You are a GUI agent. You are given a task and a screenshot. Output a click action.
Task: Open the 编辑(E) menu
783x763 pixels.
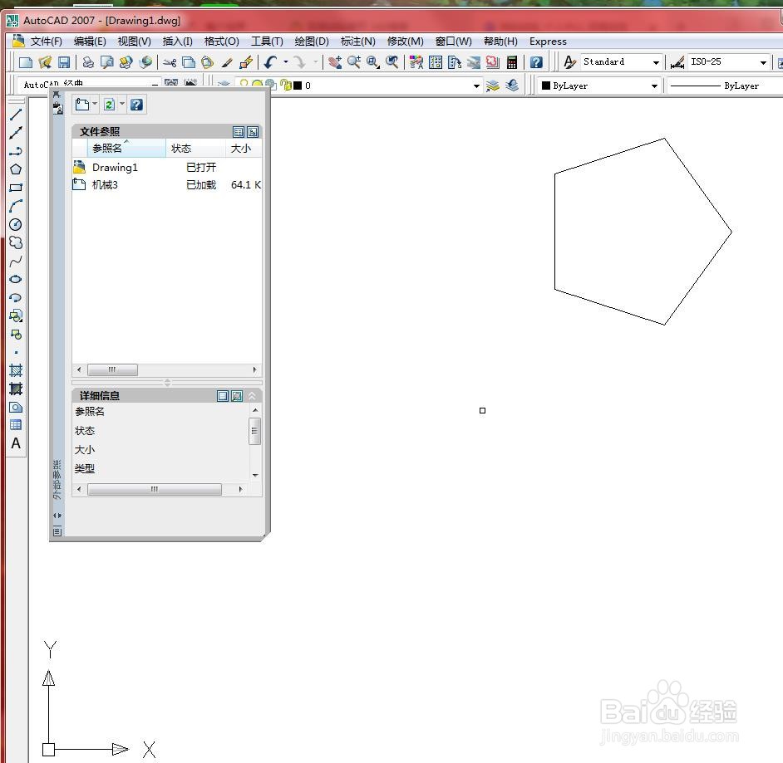pyautogui.click(x=90, y=42)
